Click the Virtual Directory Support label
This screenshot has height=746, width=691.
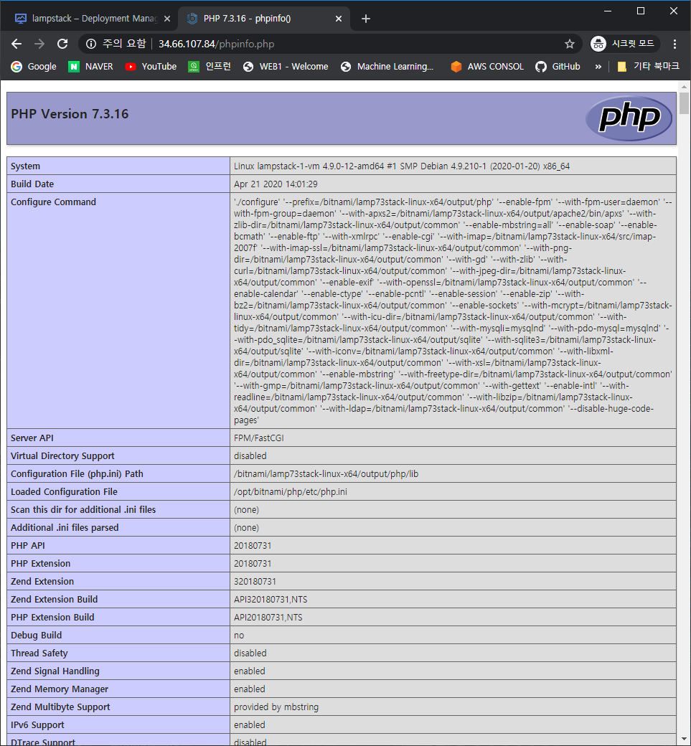point(62,455)
